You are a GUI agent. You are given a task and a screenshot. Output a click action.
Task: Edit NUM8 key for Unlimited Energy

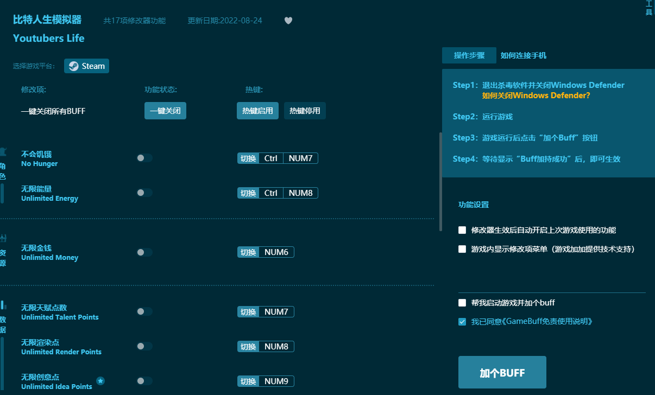tap(300, 193)
